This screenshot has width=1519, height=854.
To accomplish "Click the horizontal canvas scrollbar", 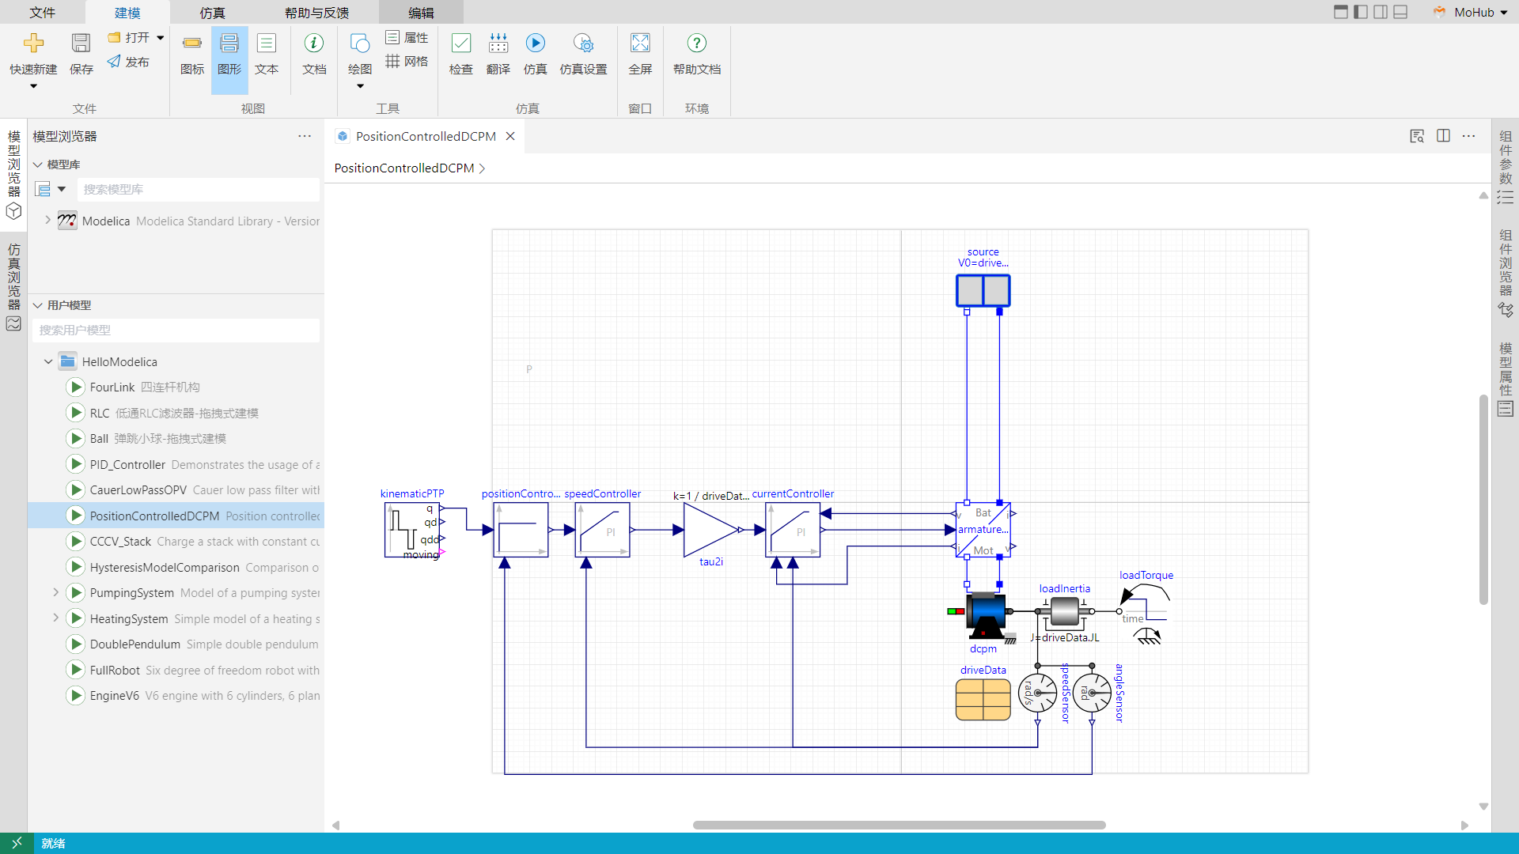I will pyautogui.click(x=899, y=825).
